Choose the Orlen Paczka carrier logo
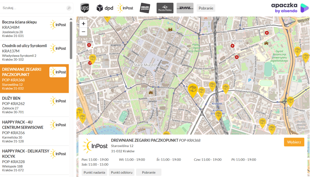The image size is (310, 177). pos(145,8)
